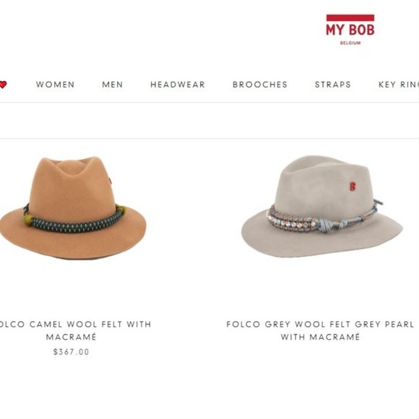Image resolution: width=419 pixels, height=419 pixels.
Task: View the camel wool felt hat image
Action: pyautogui.click(x=73, y=207)
